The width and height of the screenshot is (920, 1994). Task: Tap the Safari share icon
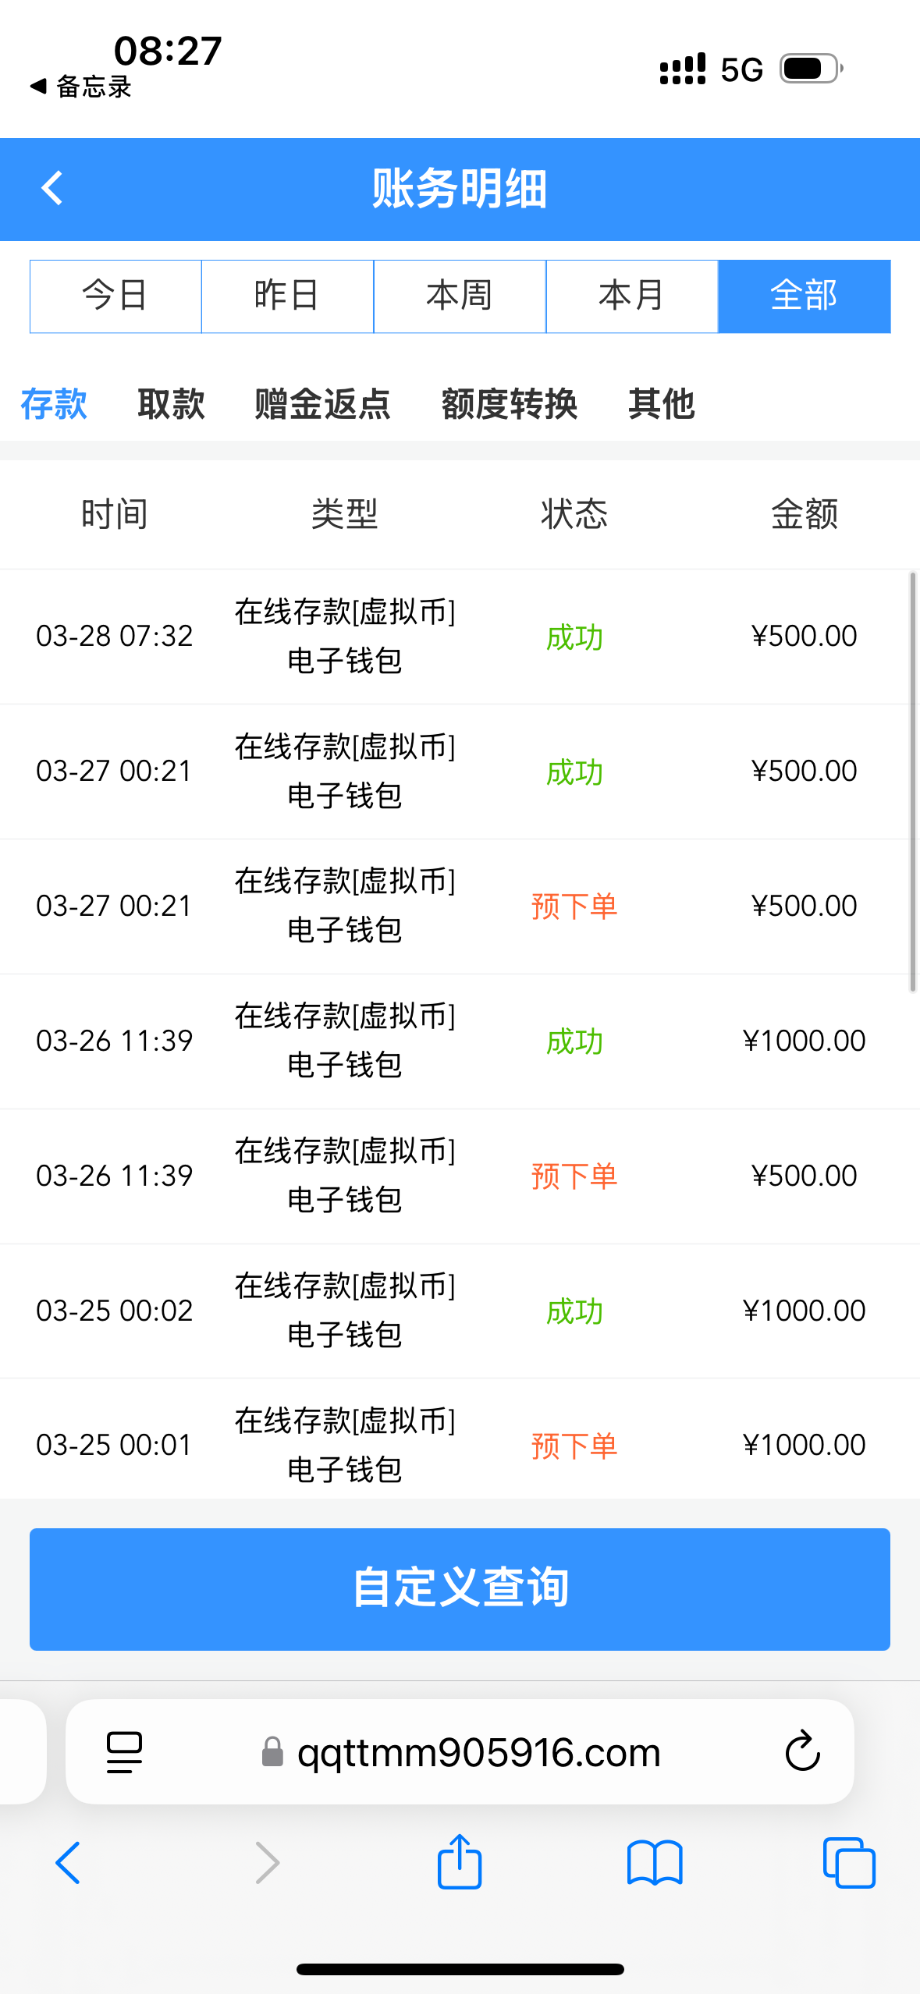tap(459, 1862)
